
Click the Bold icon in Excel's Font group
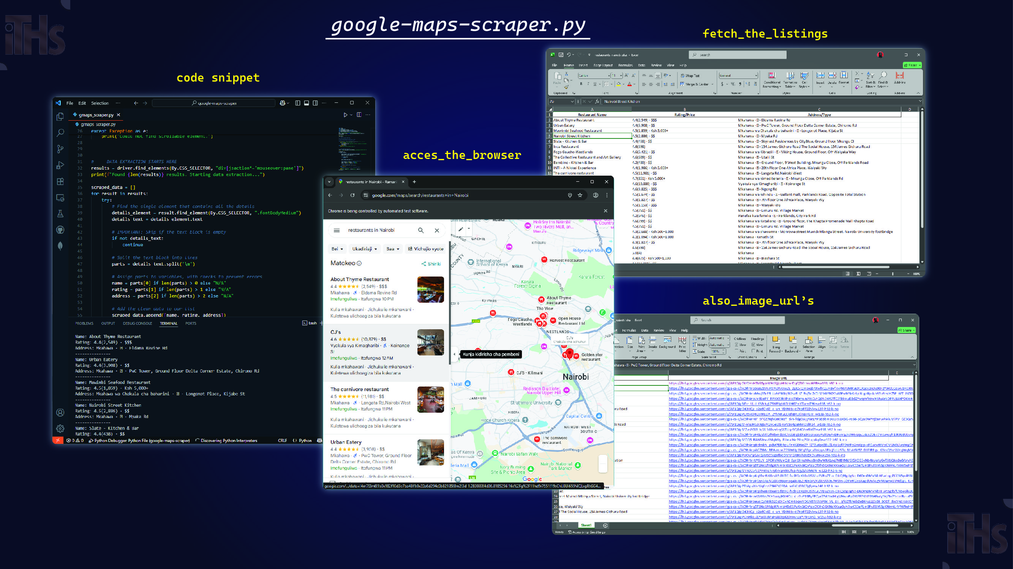point(581,84)
